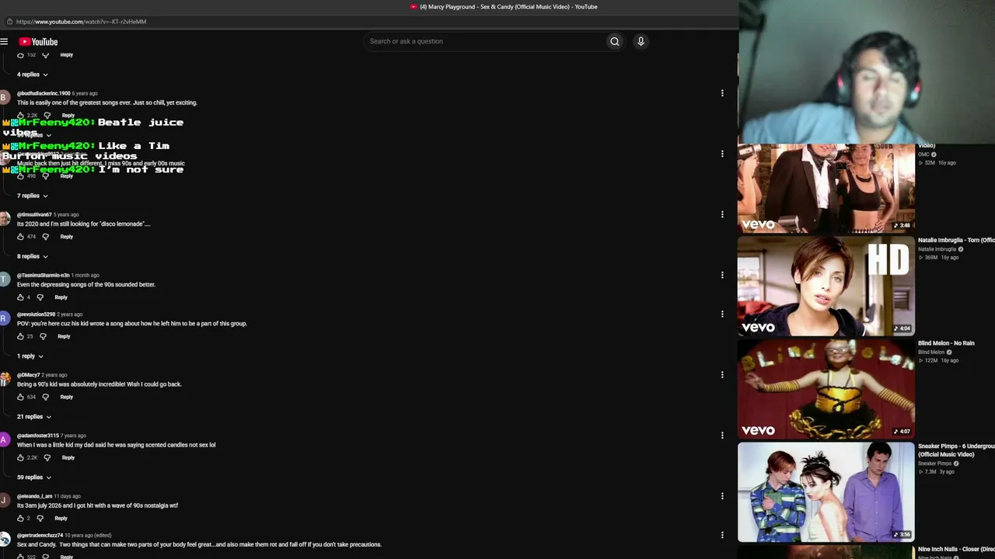Open the @eleando_j_am username link
Screen dimensions: 995x559
pyautogui.click(x=35, y=497)
